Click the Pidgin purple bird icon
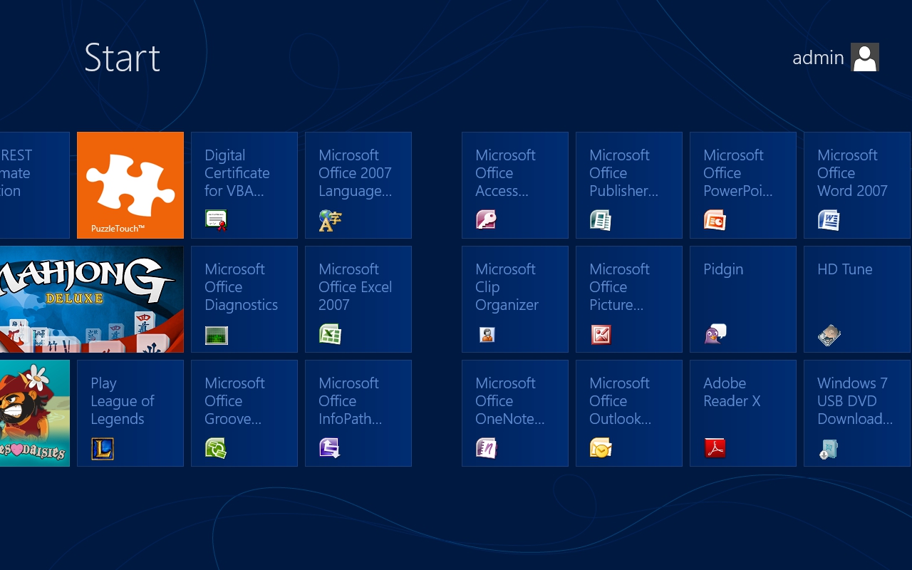Image resolution: width=912 pixels, height=570 pixels. 715,335
